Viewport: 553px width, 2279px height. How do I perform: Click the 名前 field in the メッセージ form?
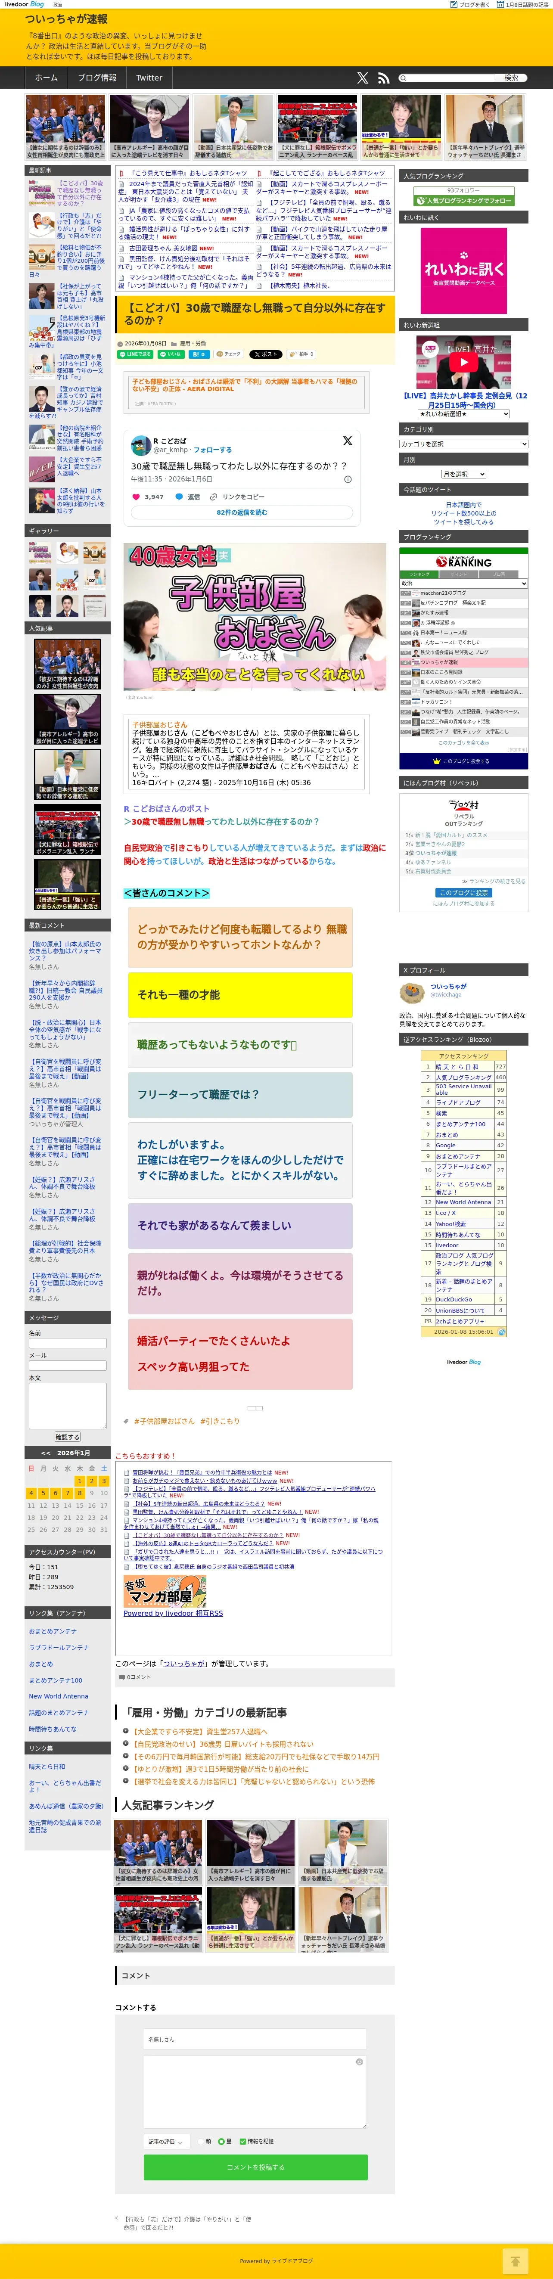[67, 1343]
